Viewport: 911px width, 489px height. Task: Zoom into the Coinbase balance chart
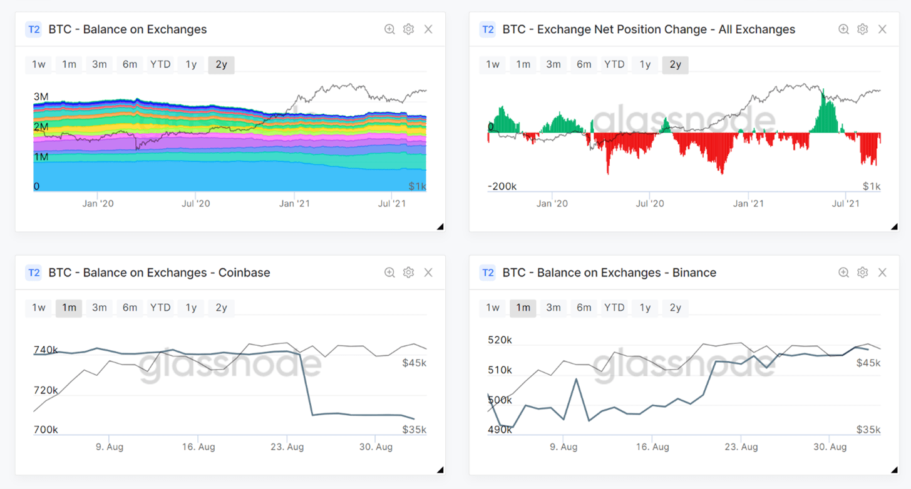(x=389, y=273)
